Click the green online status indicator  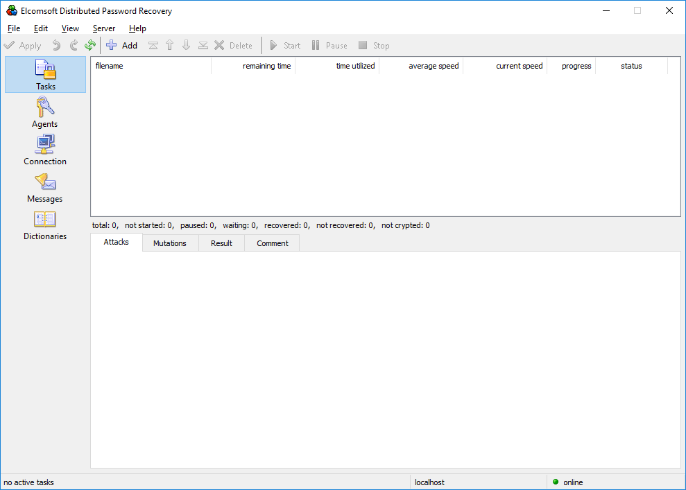(x=556, y=482)
